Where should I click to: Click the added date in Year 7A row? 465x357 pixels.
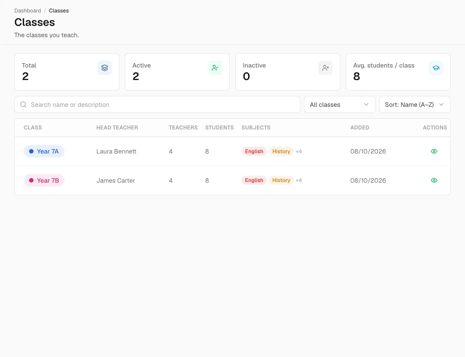tap(368, 151)
